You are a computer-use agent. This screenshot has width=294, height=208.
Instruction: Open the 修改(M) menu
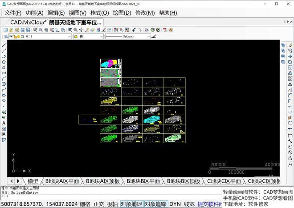coord(145,13)
